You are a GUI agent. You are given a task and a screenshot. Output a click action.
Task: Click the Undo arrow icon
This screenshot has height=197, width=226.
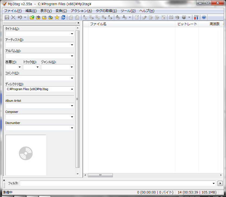[20, 17]
